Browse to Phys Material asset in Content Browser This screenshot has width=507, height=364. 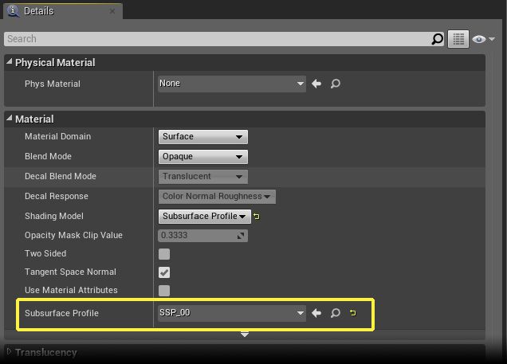tap(336, 84)
